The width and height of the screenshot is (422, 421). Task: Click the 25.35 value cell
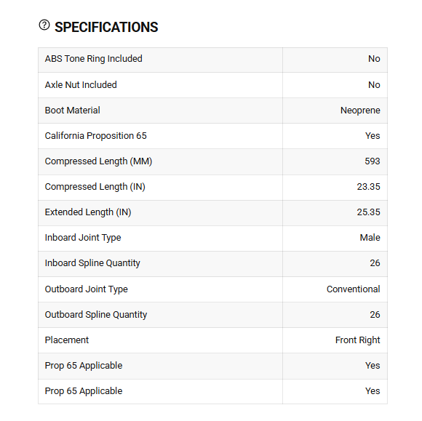click(x=335, y=213)
